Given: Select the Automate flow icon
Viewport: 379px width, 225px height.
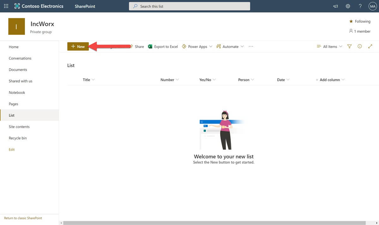Looking at the screenshot, I should tap(218, 46).
